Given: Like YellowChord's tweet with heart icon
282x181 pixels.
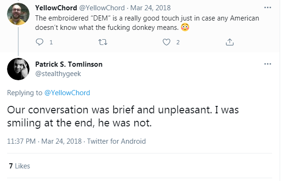Looking at the screenshot, I should (166, 42).
